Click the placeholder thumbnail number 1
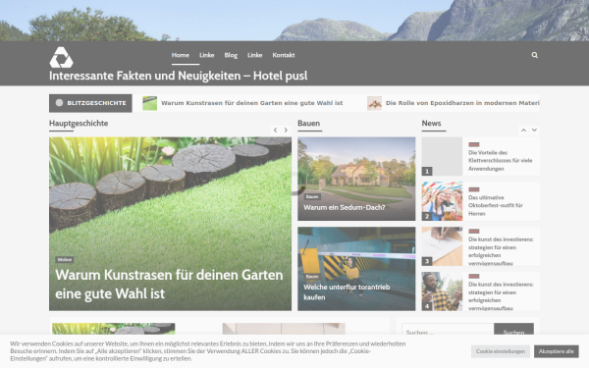 coord(442,156)
